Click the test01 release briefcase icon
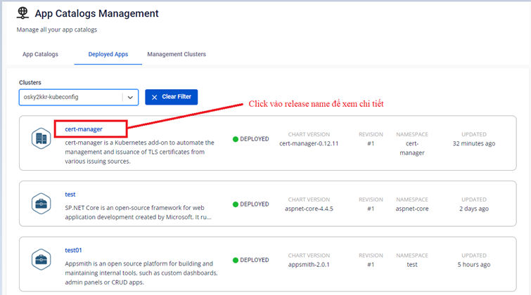Viewport: 531px width, 295px height. (41, 259)
